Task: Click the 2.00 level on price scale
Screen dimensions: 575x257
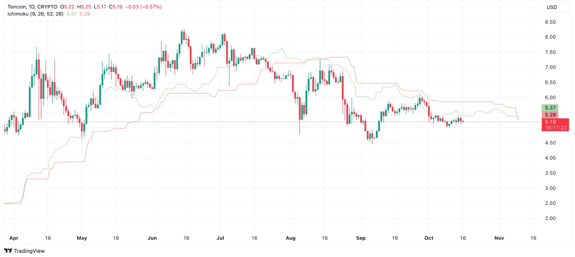Action: (550, 218)
